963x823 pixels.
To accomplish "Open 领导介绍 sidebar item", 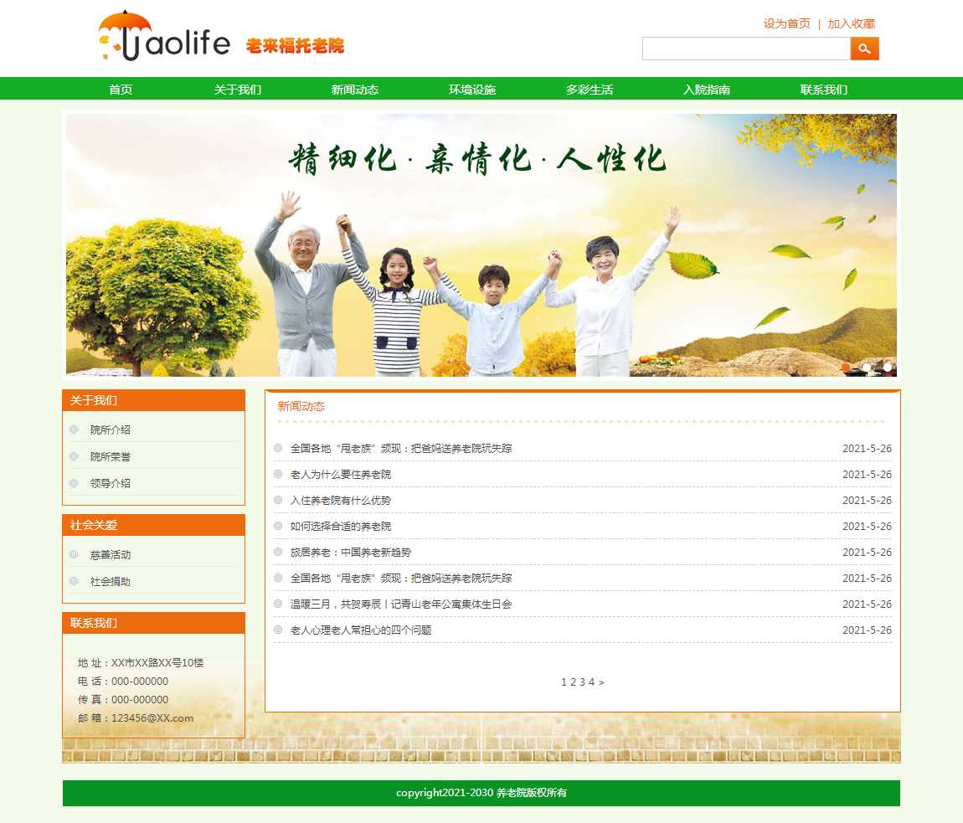I will pyautogui.click(x=111, y=483).
